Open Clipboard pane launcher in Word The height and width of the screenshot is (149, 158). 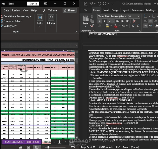click(94, 31)
